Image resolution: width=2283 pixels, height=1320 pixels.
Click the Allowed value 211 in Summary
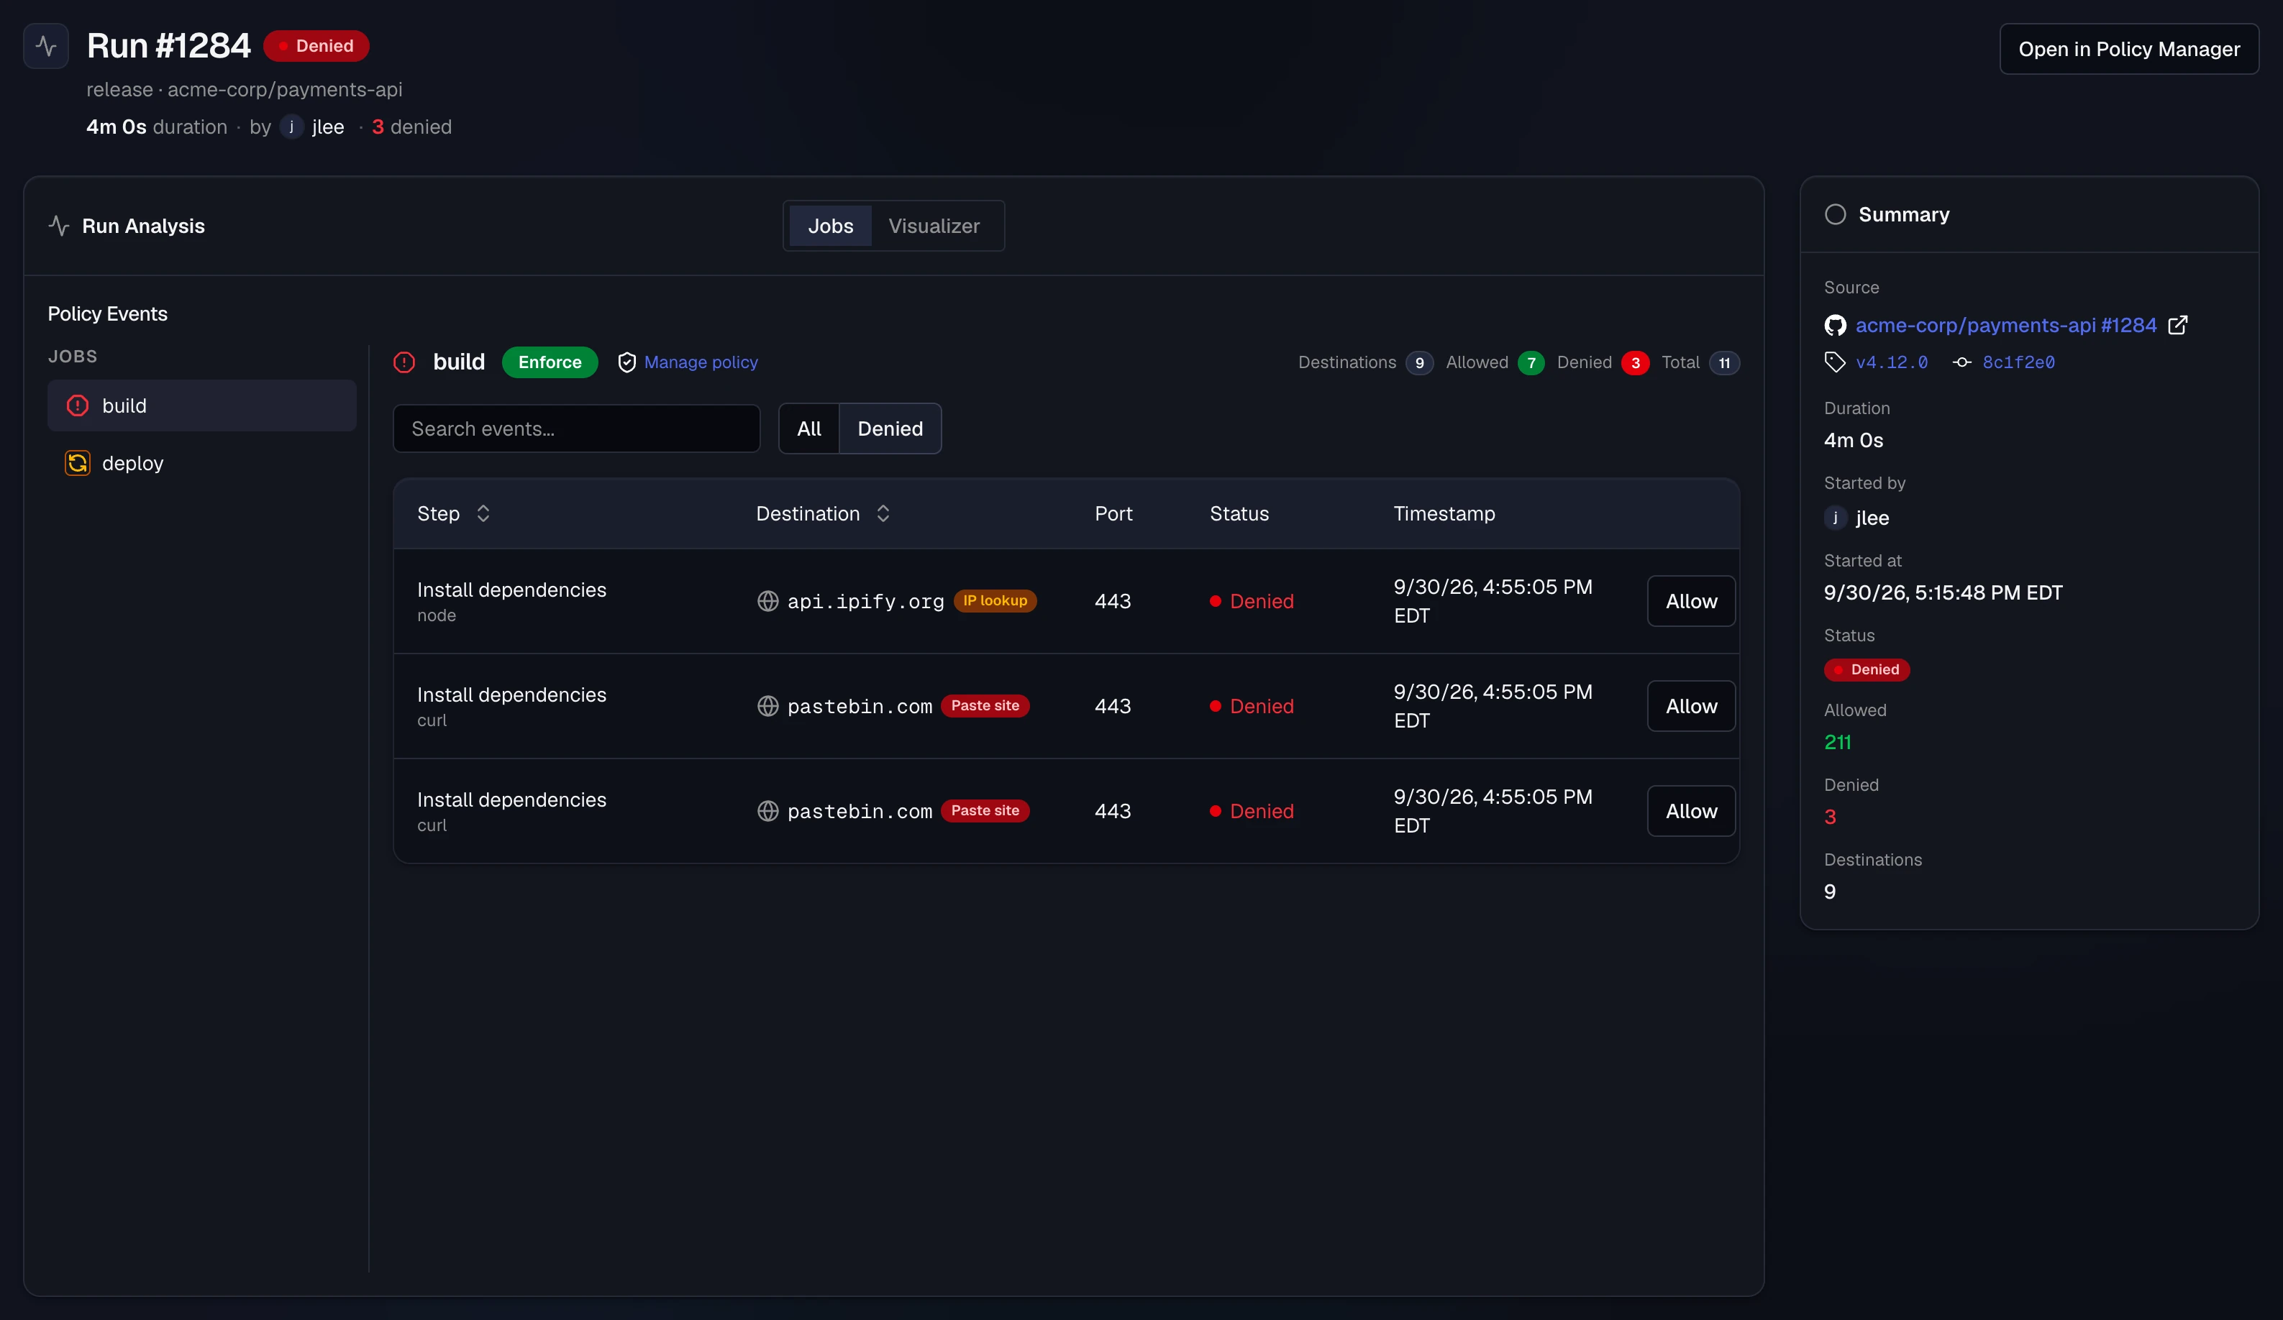[x=1837, y=743]
